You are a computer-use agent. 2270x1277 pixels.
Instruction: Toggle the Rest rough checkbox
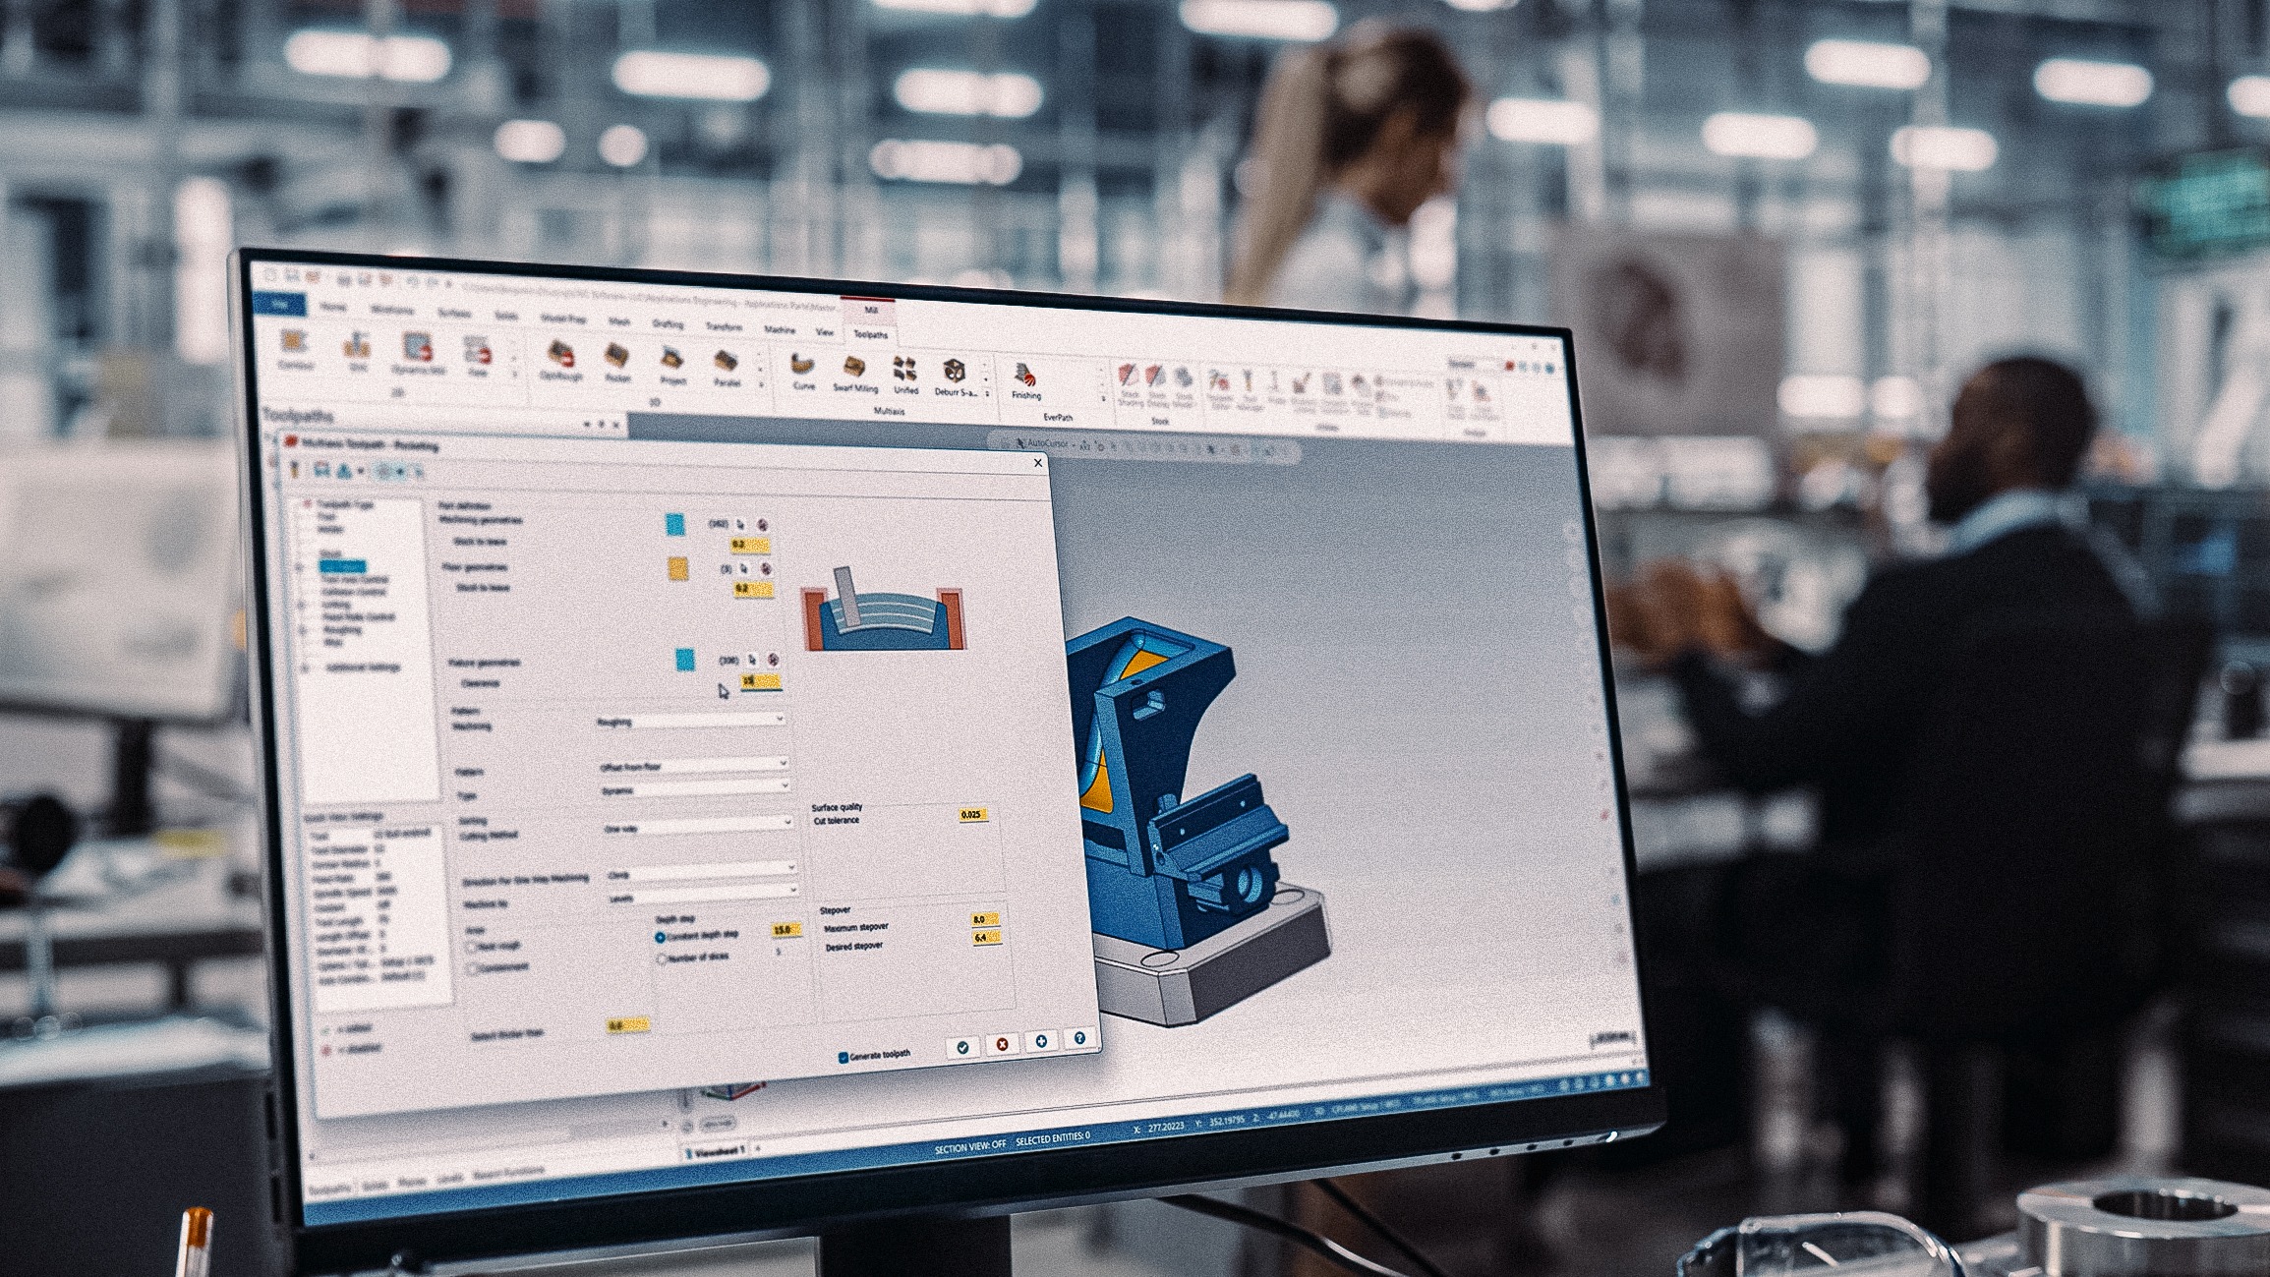(x=472, y=947)
